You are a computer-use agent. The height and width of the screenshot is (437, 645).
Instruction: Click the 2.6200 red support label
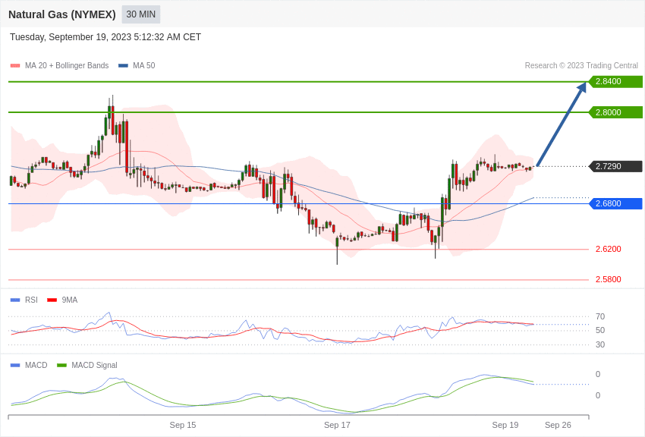609,249
